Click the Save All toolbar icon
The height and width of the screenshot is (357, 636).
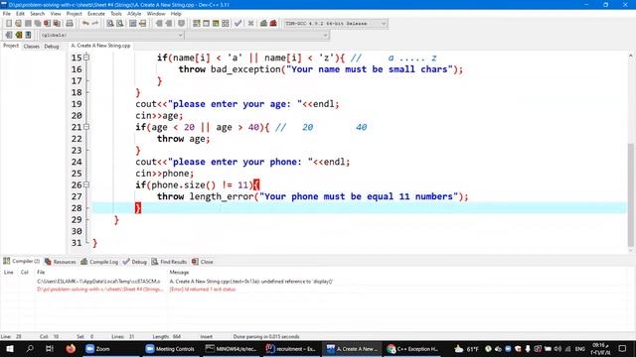[38, 24]
